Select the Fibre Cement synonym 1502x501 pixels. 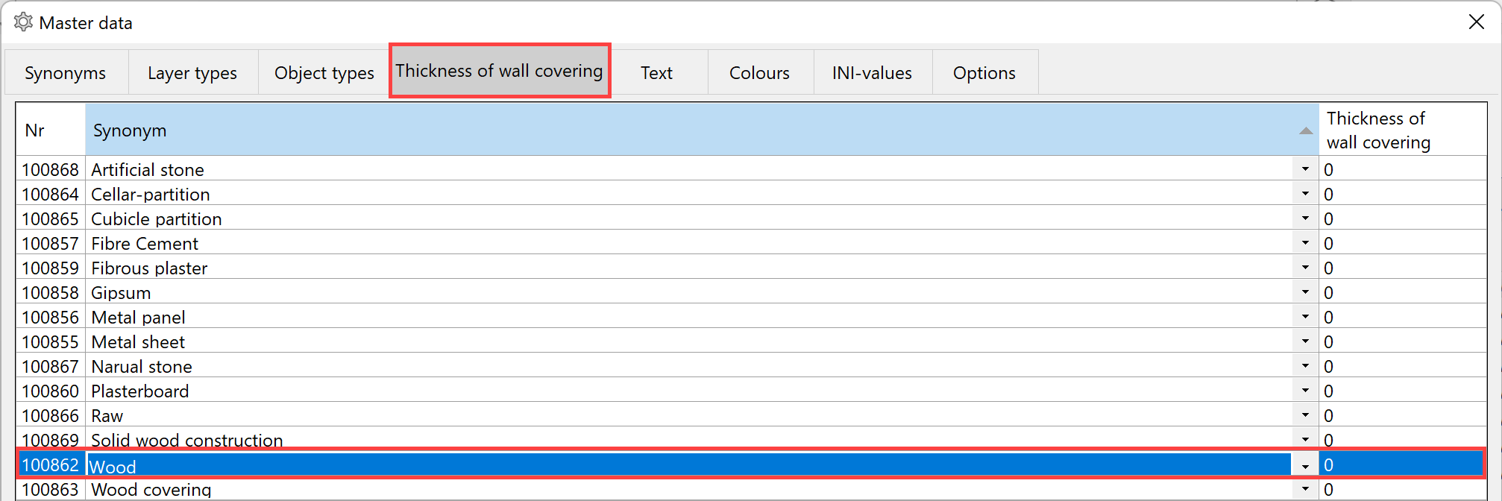point(690,243)
